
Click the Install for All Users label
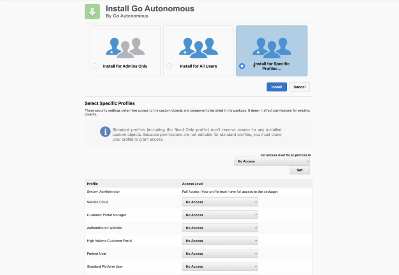(x=198, y=66)
